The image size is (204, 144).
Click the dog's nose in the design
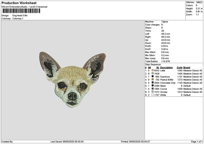click(x=72, y=96)
